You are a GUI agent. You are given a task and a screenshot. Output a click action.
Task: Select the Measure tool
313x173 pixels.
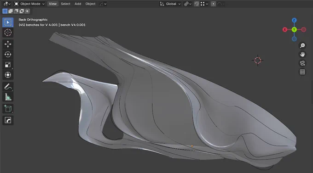(x=8, y=97)
